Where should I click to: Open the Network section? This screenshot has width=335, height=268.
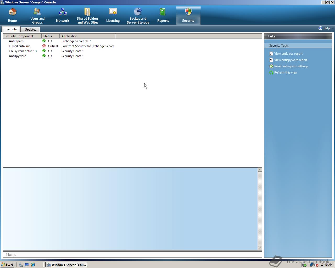(x=63, y=16)
